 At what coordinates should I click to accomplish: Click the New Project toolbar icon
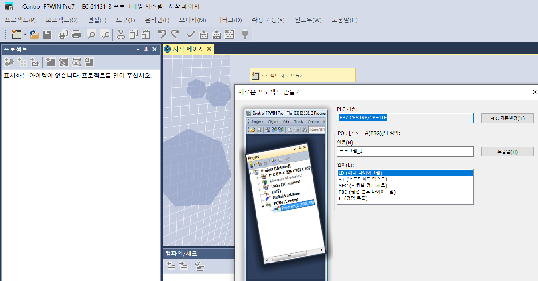tap(16, 35)
